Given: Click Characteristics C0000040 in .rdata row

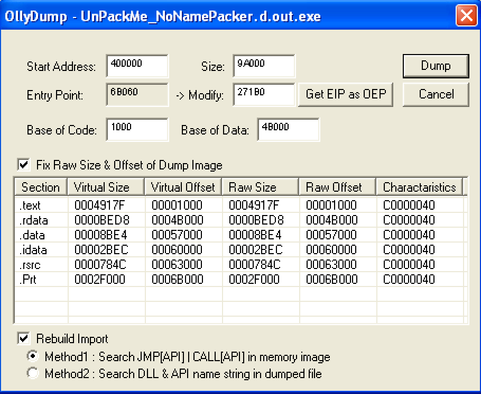Looking at the screenshot, I should coord(409,220).
